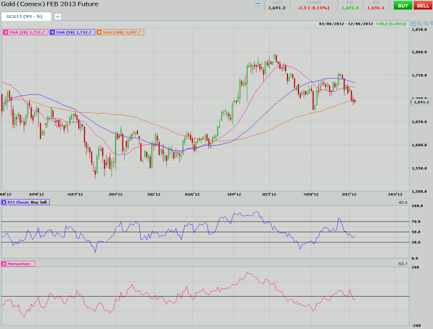Click the zoom out magnifier icon
Screen dimensions: 433x329
[x=425, y=24]
